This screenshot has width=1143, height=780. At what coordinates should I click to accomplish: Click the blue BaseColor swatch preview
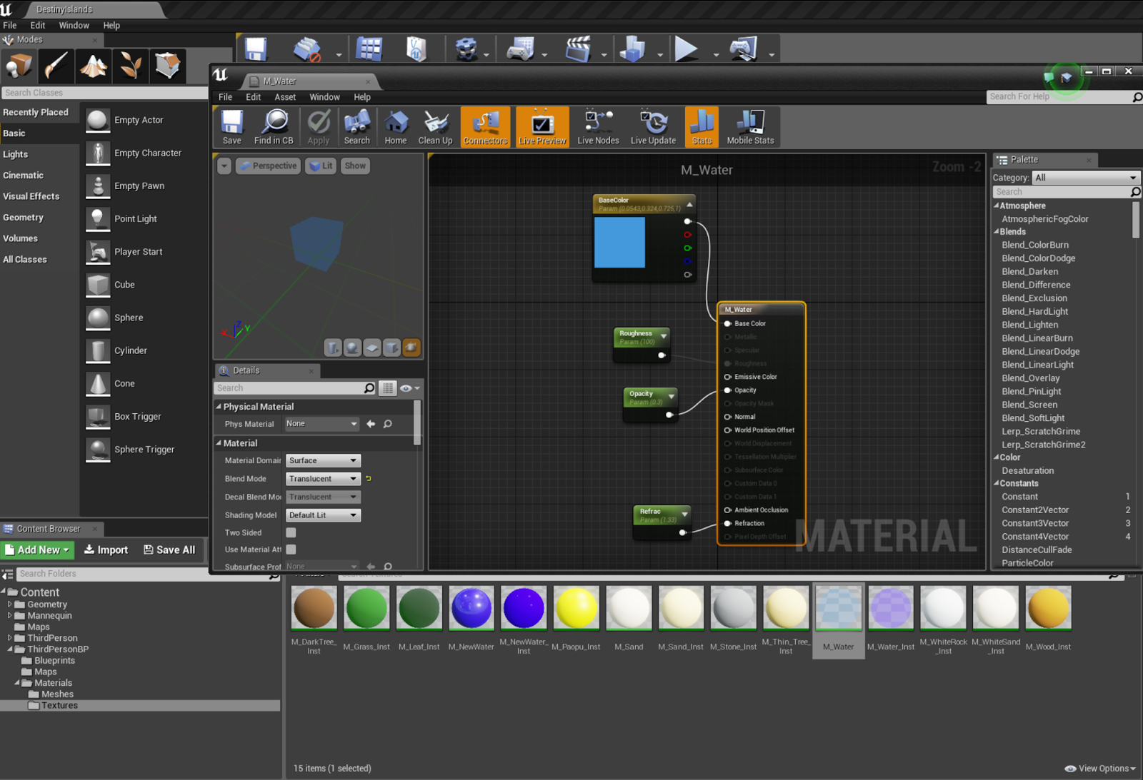tap(619, 243)
